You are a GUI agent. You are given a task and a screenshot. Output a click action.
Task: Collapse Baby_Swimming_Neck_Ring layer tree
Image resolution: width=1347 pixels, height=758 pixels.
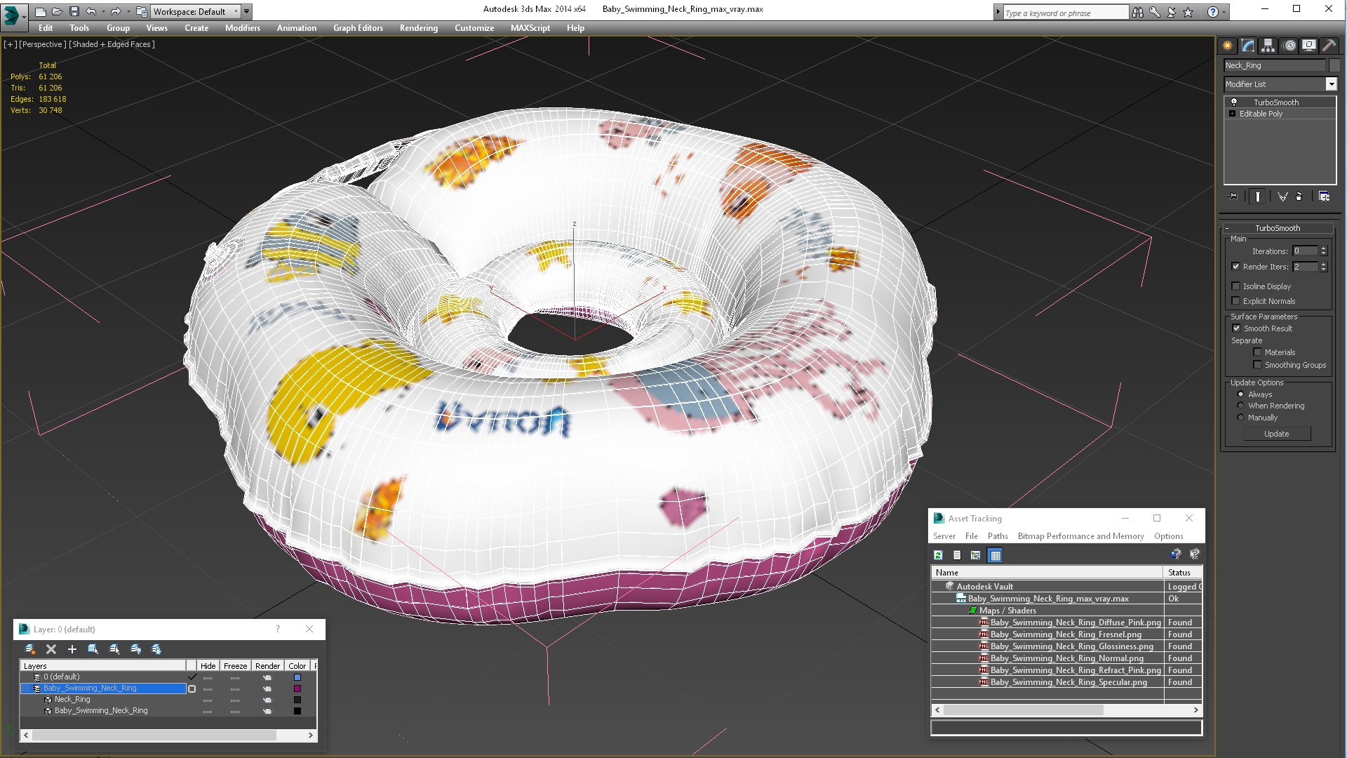coord(26,689)
